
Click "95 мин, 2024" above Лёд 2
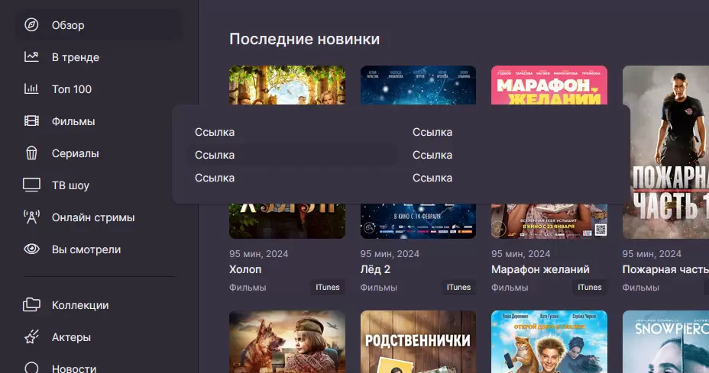click(390, 254)
